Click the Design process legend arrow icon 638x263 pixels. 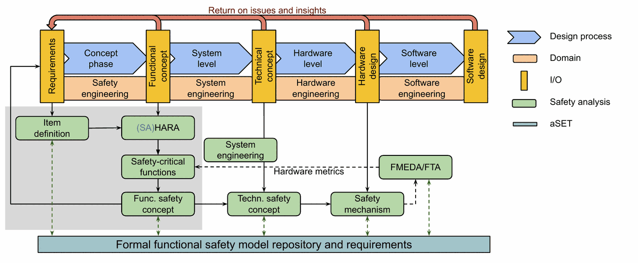point(524,37)
